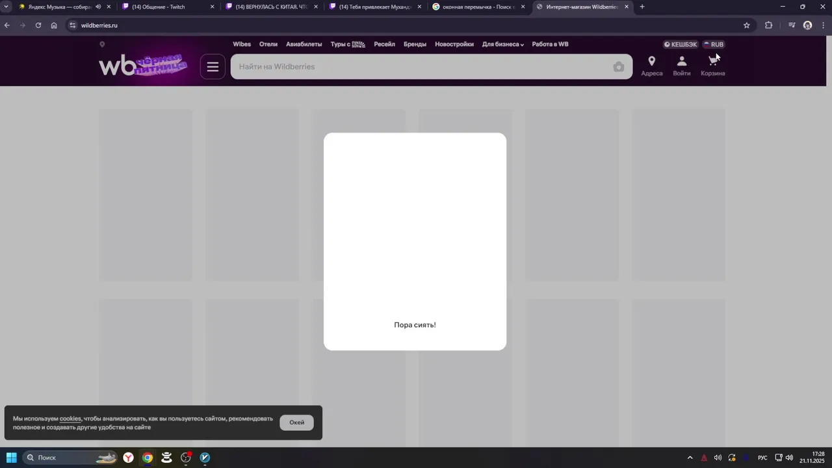The width and height of the screenshot is (832, 468).
Task: Open the Windows Start menu
Action: tap(12, 458)
